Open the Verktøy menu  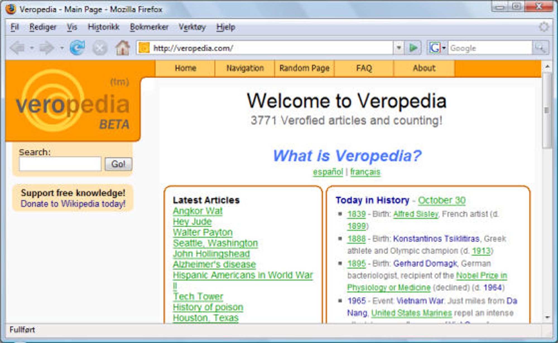(x=192, y=27)
